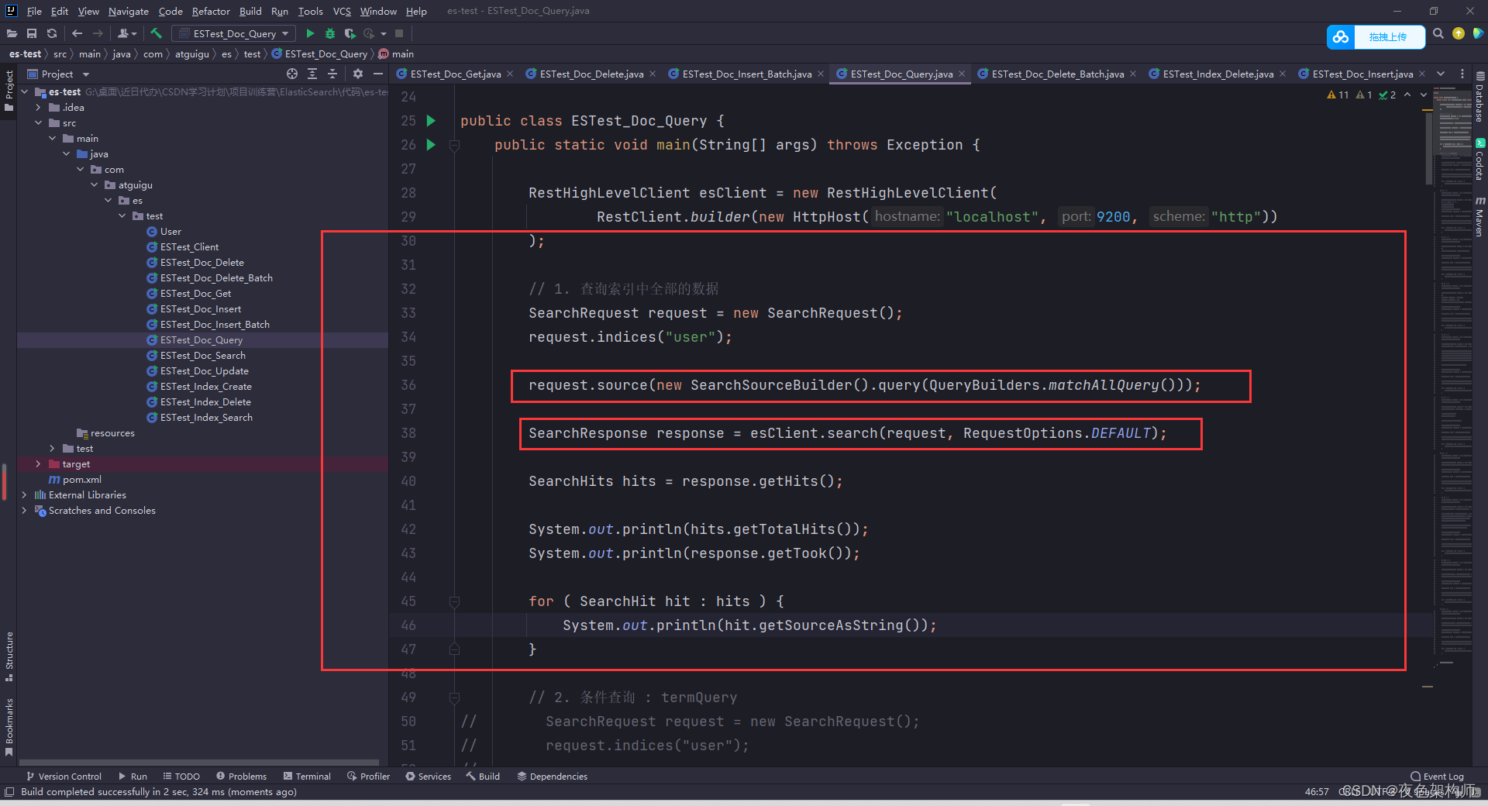Open the Problems tool window

pos(241,776)
